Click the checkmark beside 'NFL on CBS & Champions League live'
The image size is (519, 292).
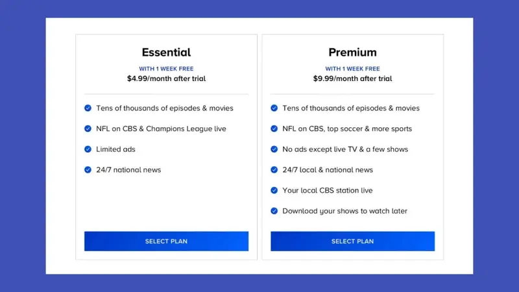[x=88, y=128]
